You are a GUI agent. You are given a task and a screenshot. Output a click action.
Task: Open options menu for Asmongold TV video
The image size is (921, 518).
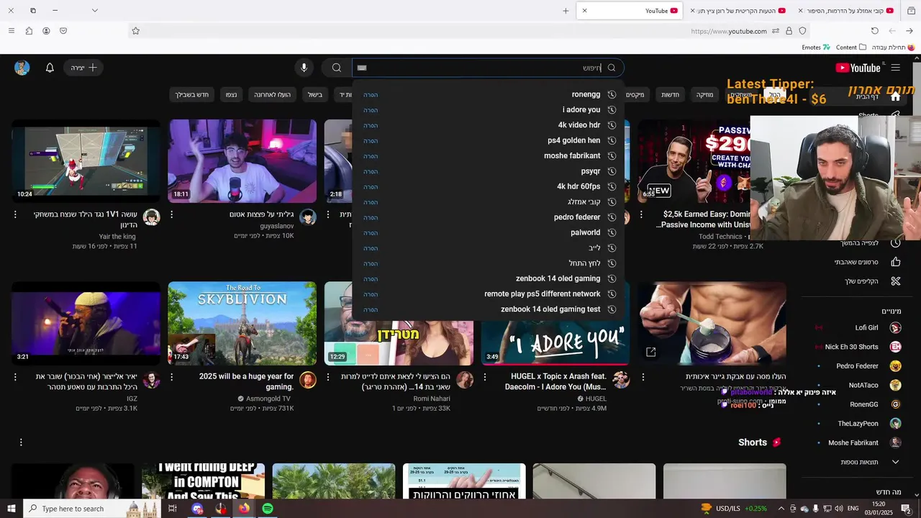[171, 376]
